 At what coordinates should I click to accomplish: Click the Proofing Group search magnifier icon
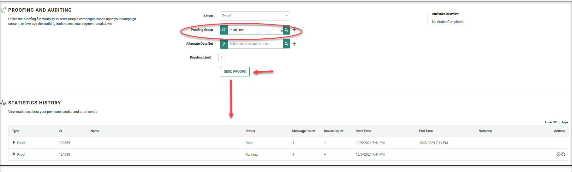click(286, 30)
